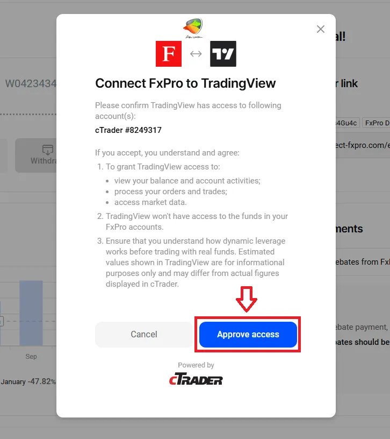The image size is (390, 439).
Task: Click the Sep bar in the chart
Action: point(31,313)
